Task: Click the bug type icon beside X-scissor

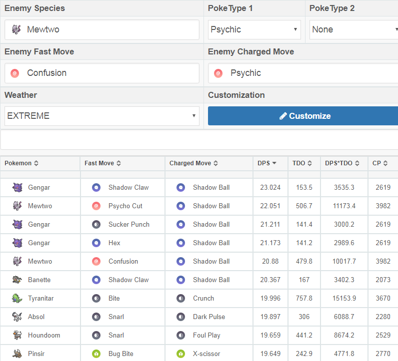Action: pyautogui.click(x=180, y=354)
